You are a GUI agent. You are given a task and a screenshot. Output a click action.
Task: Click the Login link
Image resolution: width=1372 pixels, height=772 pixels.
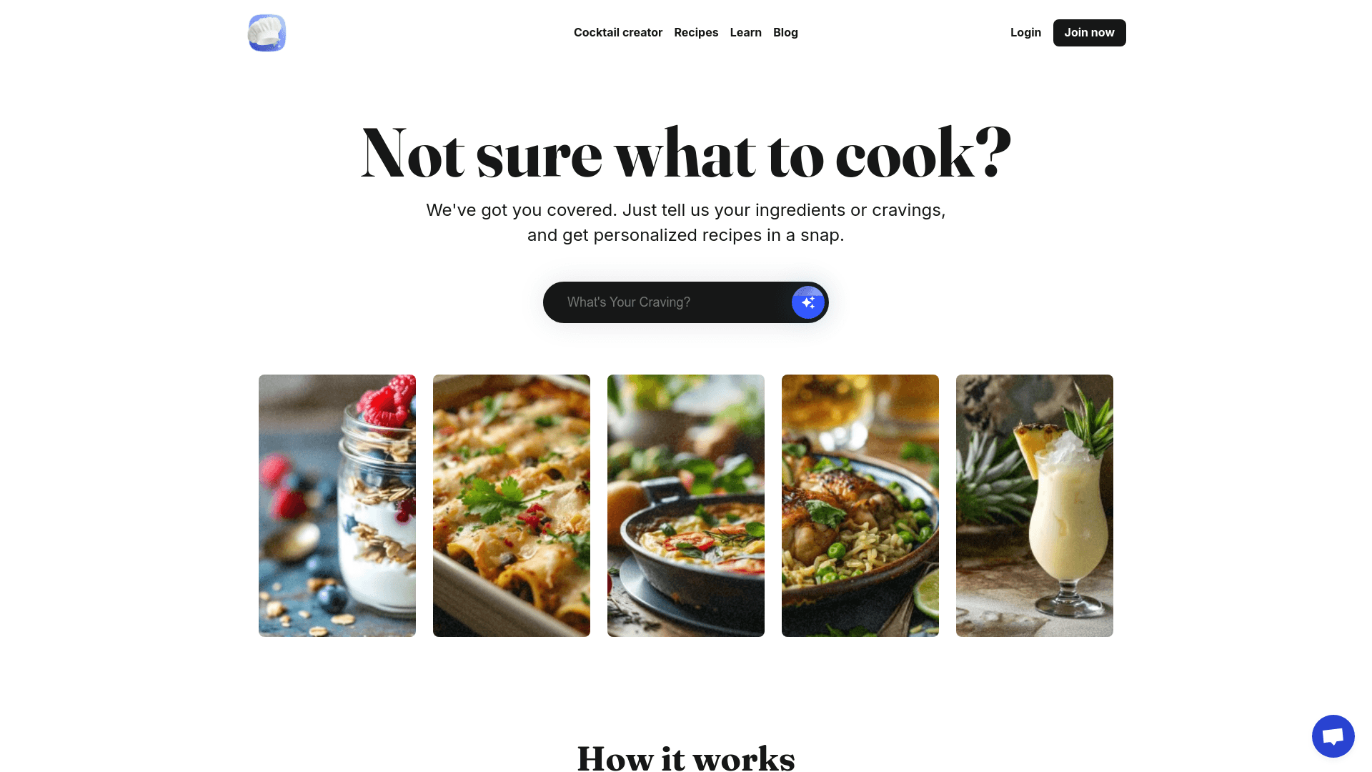click(x=1025, y=33)
